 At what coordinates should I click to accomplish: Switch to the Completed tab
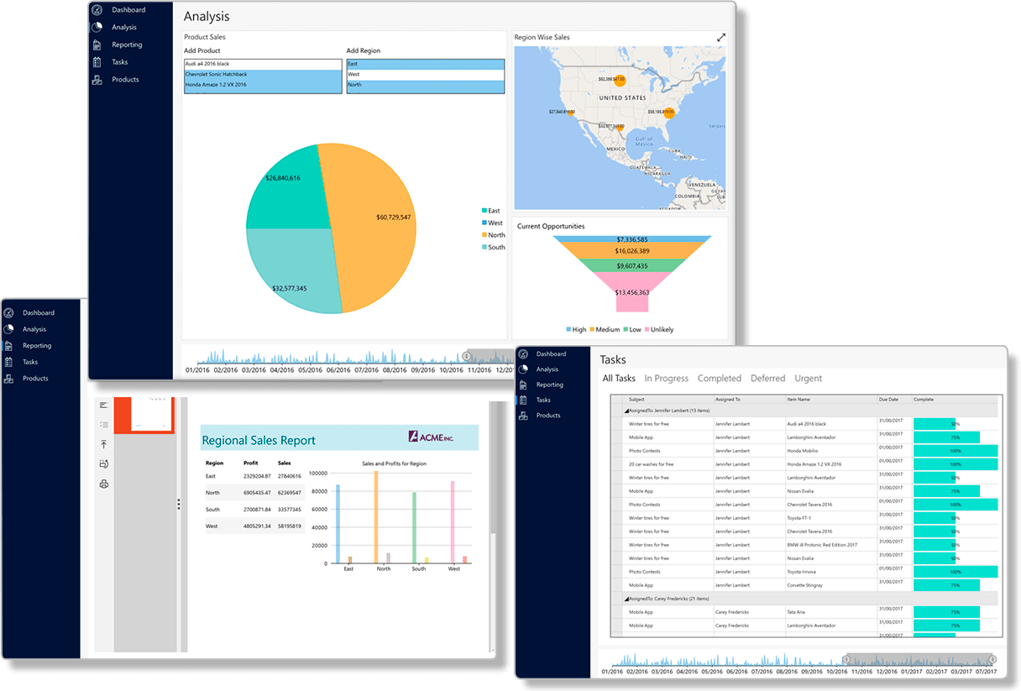click(720, 379)
